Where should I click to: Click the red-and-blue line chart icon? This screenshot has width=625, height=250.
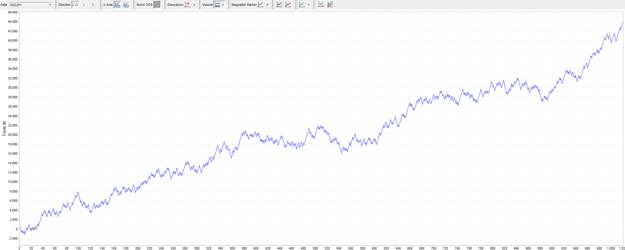pyautogui.click(x=288, y=5)
